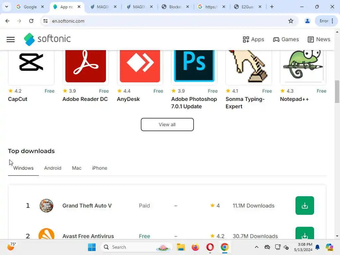Screen dimensions: 340x255
Task: Open the Games section
Action: point(286,39)
